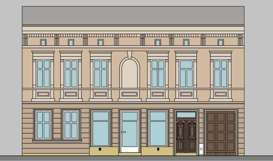Viewport: 273px width, 161px height.
Task: Click the upper window with the undivided top pane
Action: click(x=186, y=74)
